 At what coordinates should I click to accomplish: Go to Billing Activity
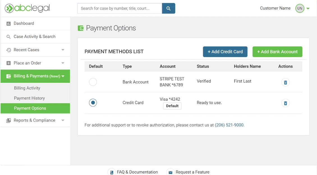[x=27, y=88]
